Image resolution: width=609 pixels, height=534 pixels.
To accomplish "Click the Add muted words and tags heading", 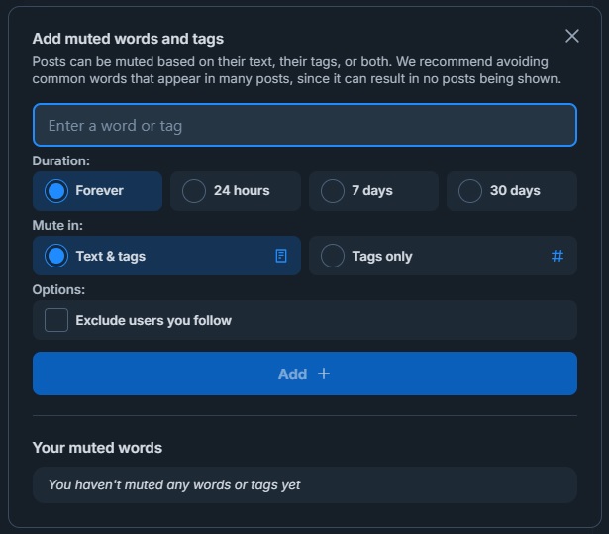I will coord(128,39).
